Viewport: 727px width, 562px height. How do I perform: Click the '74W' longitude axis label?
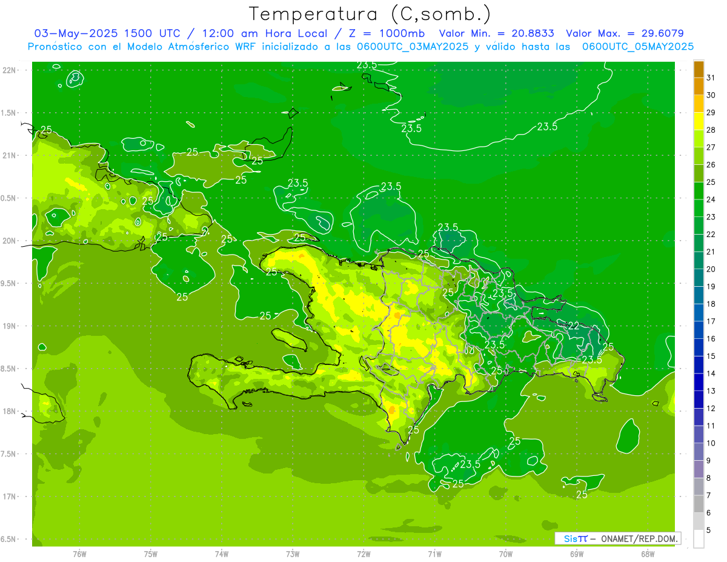222,554
